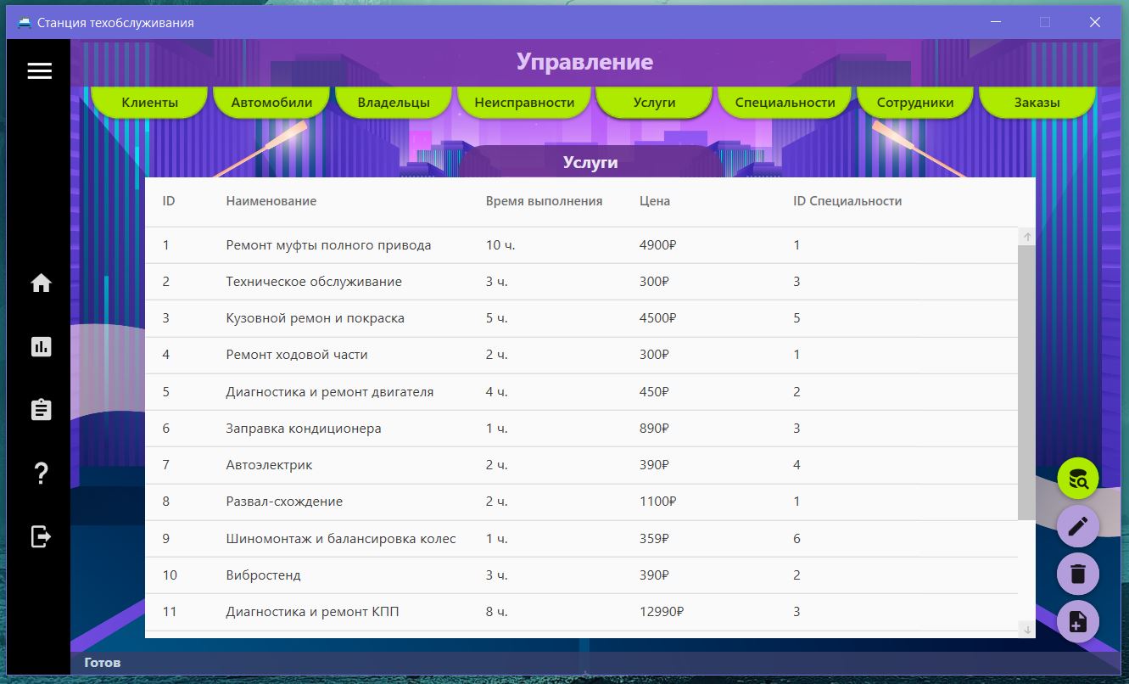Switch to the Сотрудники tab
The height and width of the screenshot is (684, 1129).
[x=915, y=103]
